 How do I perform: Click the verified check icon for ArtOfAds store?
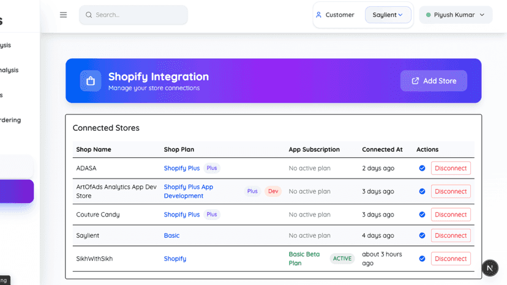click(x=422, y=191)
